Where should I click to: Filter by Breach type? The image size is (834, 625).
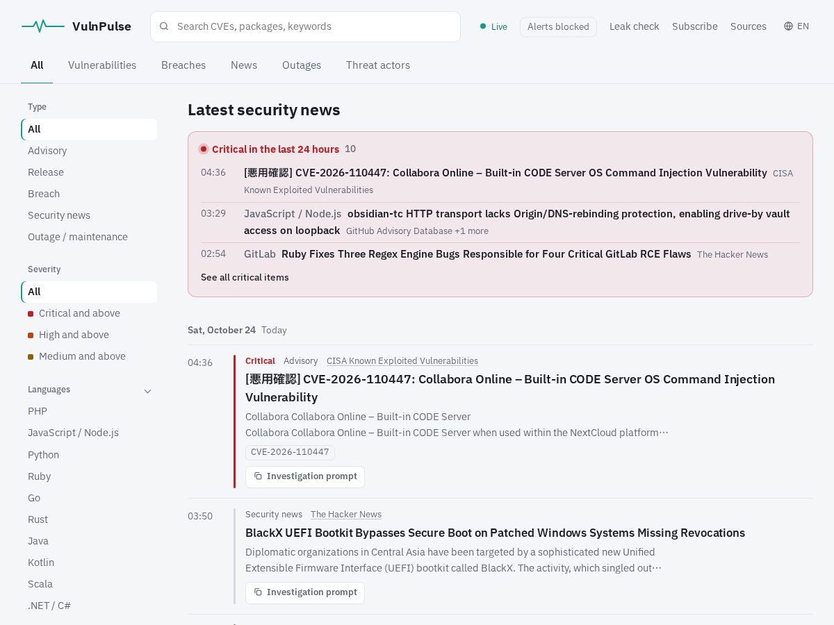pos(89,194)
